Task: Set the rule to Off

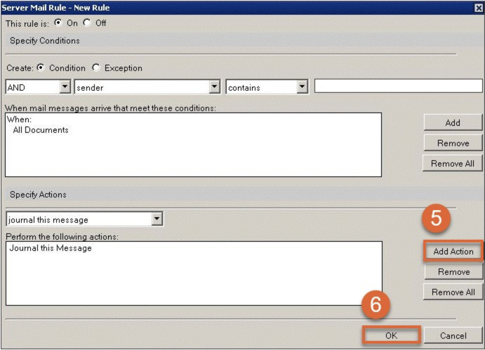Action: [x=87, y=23]
